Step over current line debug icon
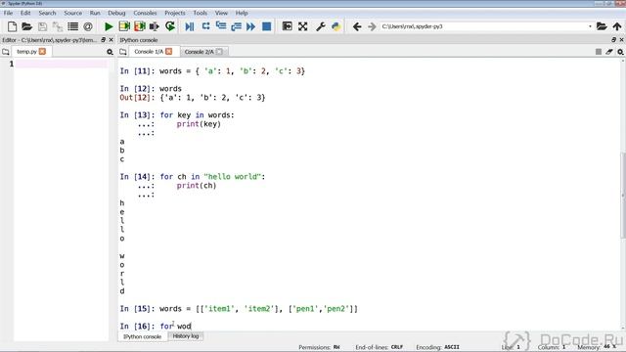 pyautogui.click(x=205, y=26)
